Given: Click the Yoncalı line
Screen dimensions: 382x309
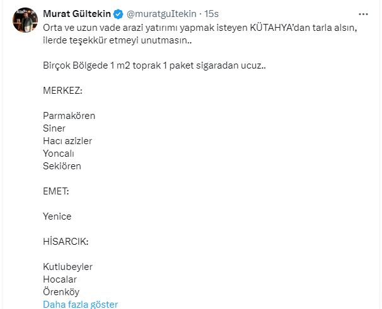Looking at the screenshot, I should pos(59,154).
